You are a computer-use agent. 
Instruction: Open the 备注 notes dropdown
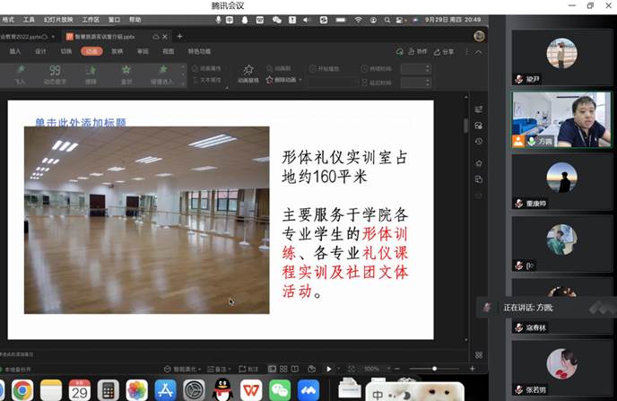coord(219,369)
